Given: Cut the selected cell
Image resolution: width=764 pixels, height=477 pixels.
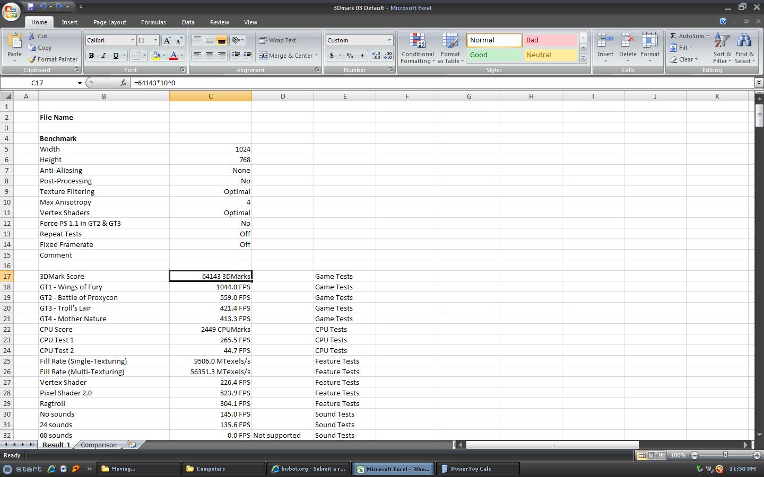Looking at the screenshot, I should pyautogui.click(x=38, y=36).
